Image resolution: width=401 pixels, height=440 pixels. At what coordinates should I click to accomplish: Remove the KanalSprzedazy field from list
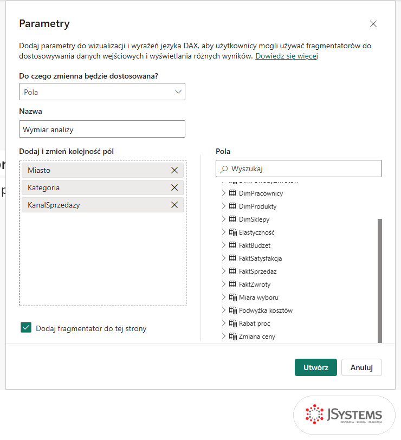point(174,205)
